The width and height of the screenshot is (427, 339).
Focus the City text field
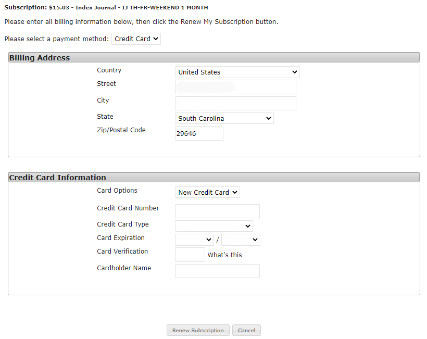coord(235,103)
